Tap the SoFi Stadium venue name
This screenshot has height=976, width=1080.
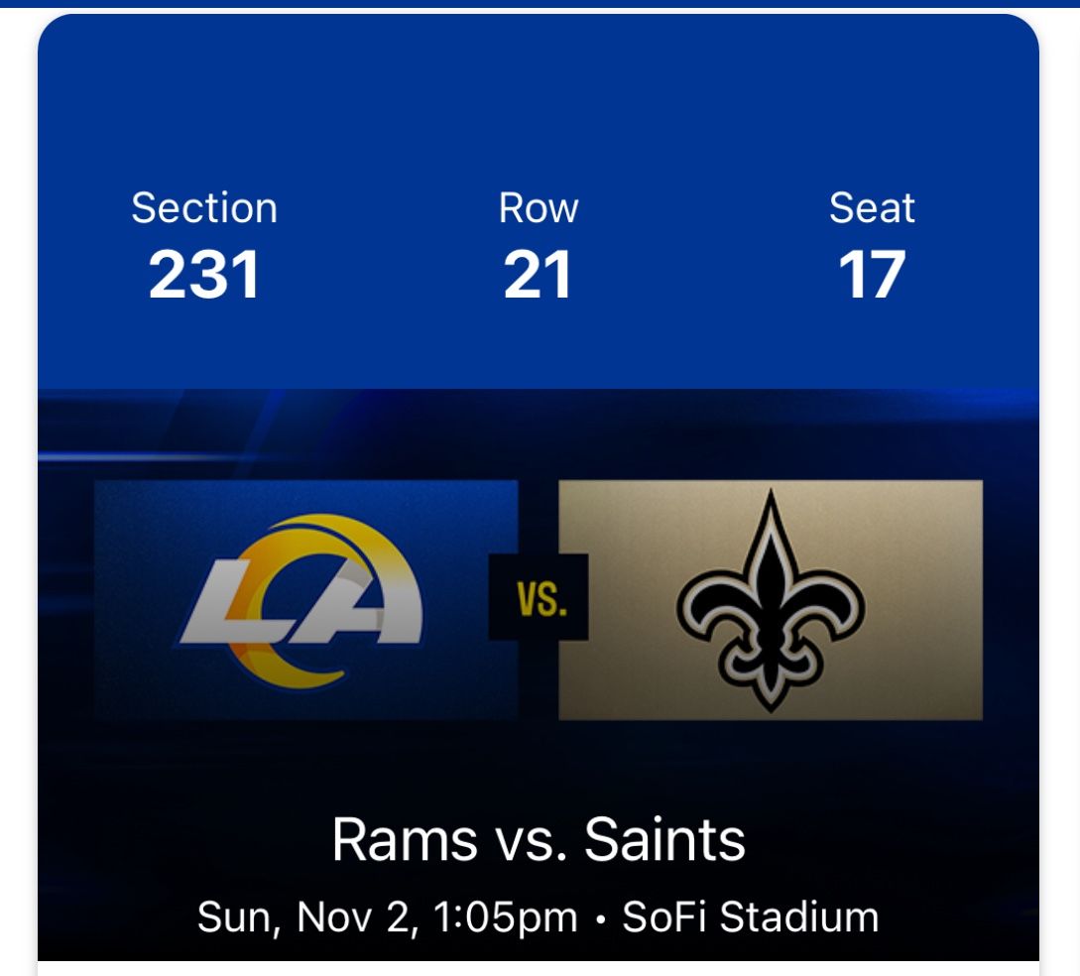point(751,916)
